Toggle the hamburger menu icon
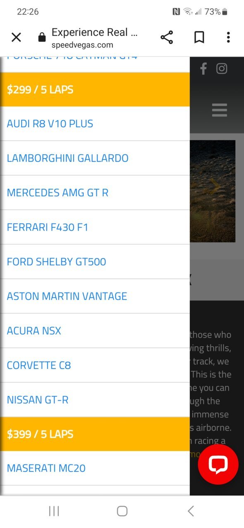244x528 pixels. pyautogui.click(x=220, y=110)
